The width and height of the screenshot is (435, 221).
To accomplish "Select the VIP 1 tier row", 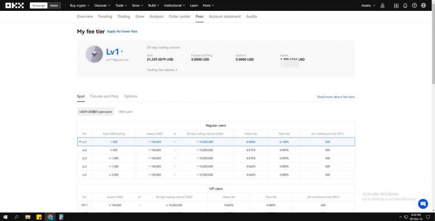I will coord(216,205).
